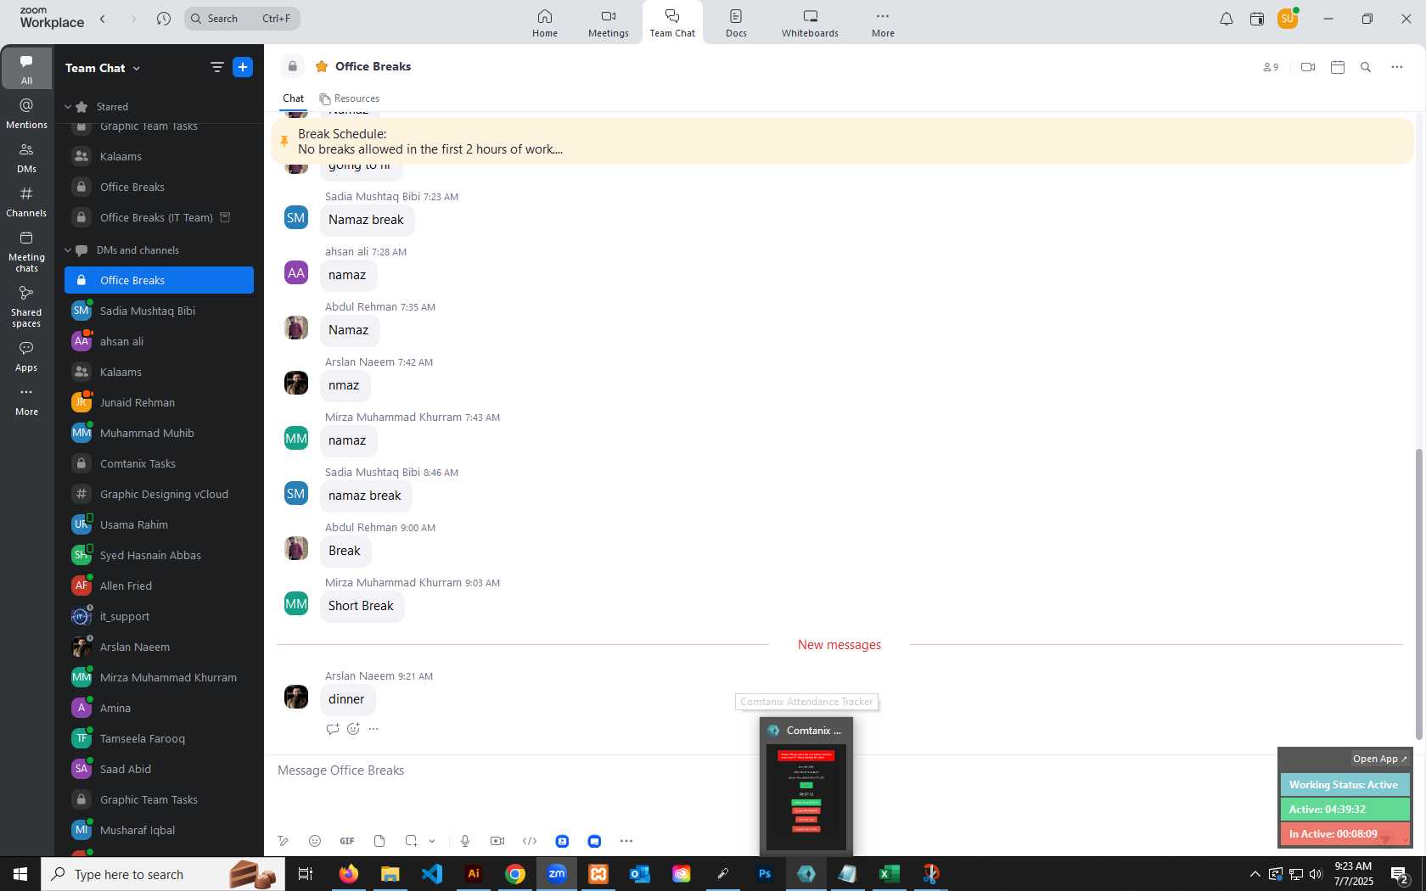Click the chat message scrollbar
Screen dimensions: 1426x891
tap(1418, 594)
